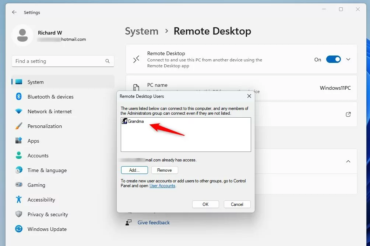Click Cancel in the dialog
Viewport: 370px width, 246px height.
tap(237, 204)
